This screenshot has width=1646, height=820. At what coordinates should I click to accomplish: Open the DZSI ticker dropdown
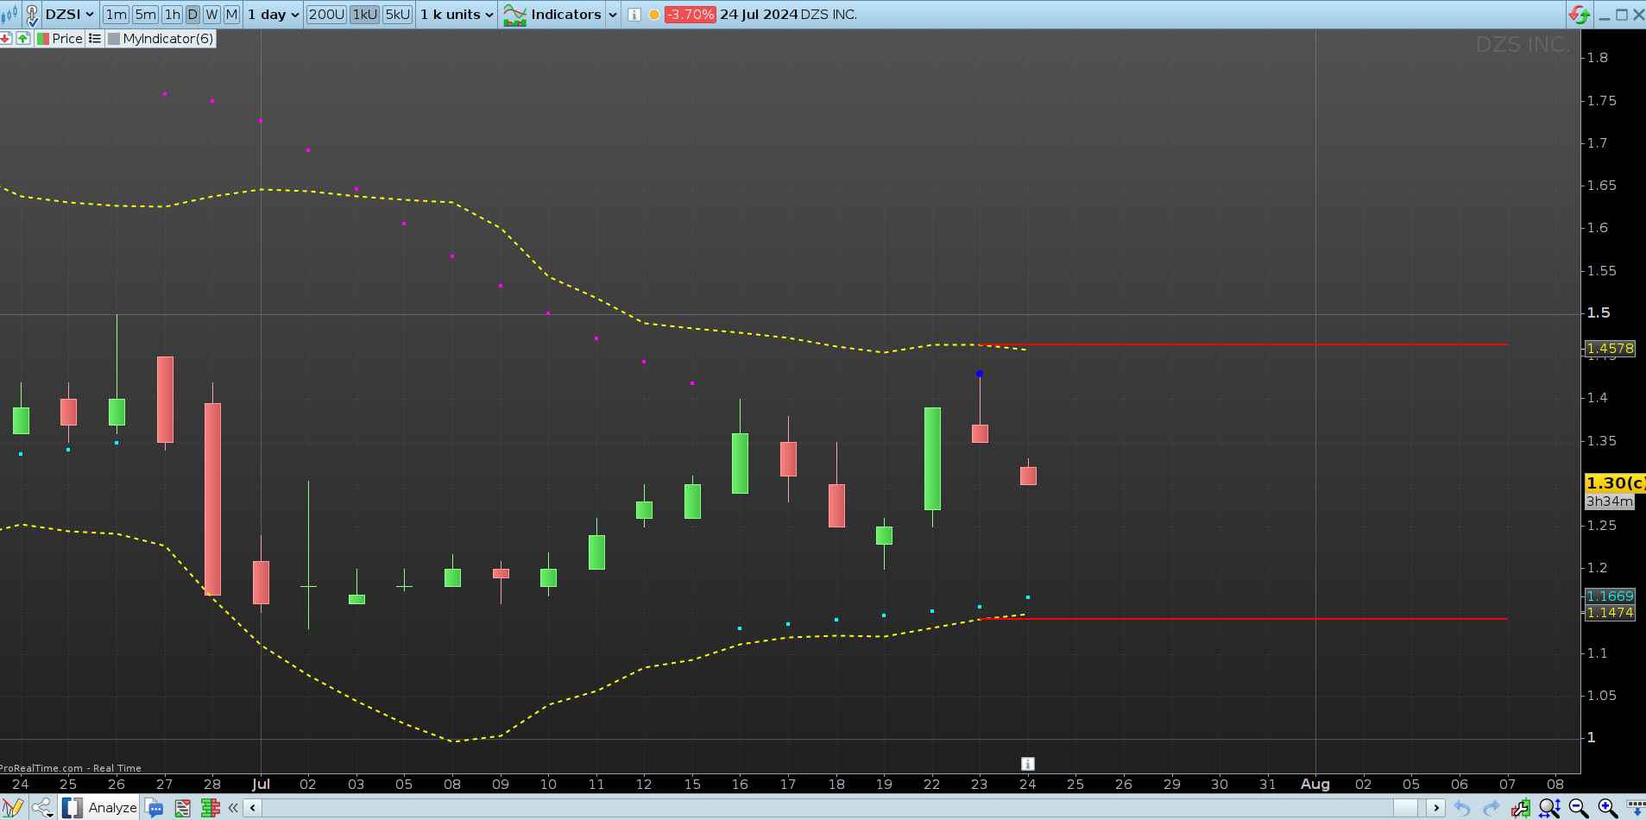(69, 15)
